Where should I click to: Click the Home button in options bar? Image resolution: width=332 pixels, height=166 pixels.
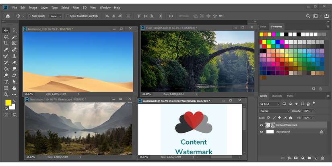pos(8,16)
